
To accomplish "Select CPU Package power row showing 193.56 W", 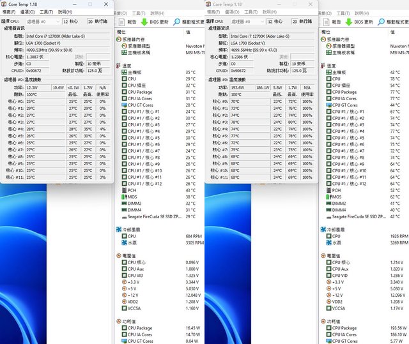I will pyautogui.click(x=348, y=328).
